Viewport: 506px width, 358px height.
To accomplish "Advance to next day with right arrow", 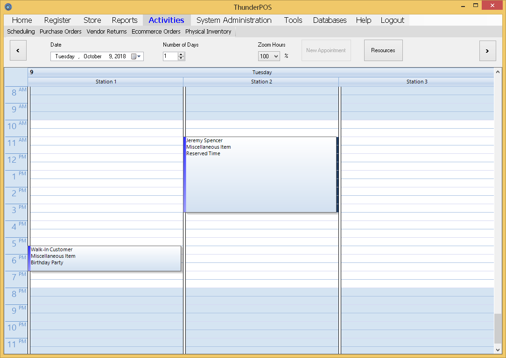I will pos(488,51).
